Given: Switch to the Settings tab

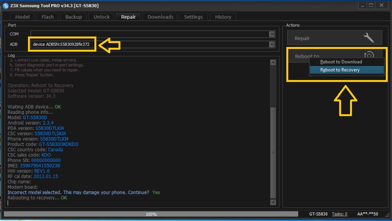Looking at the screenshot, I should tap(193, 17).
